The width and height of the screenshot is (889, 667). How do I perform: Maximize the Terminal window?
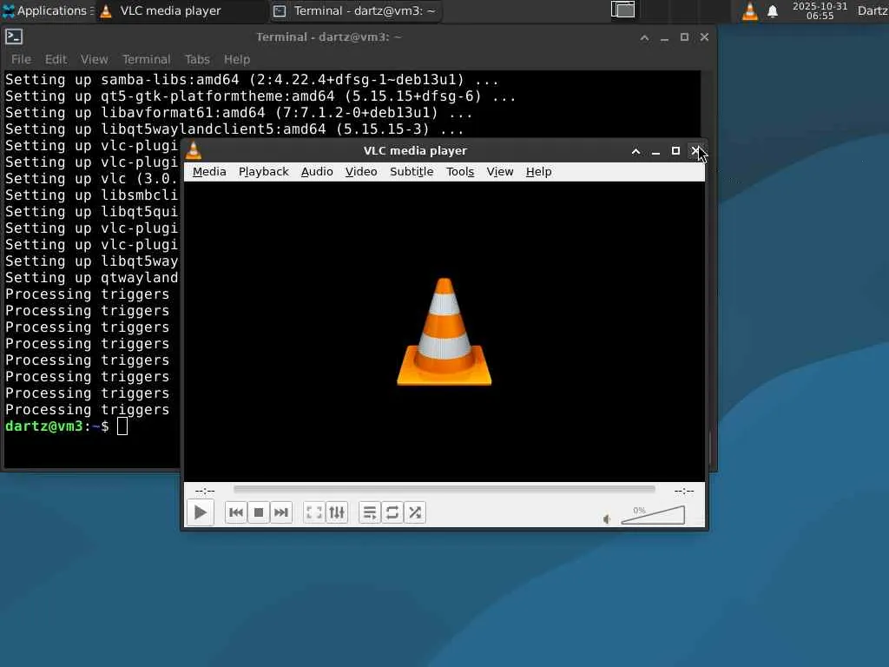point(684,37)
